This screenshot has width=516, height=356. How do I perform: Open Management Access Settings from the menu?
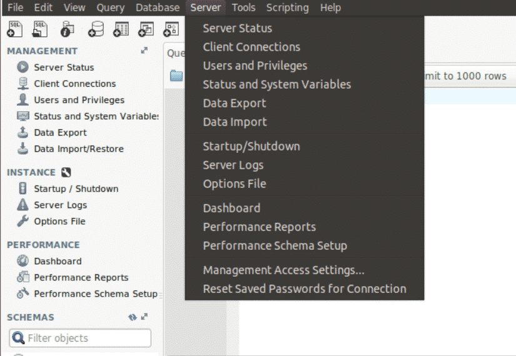pos(283,270)
